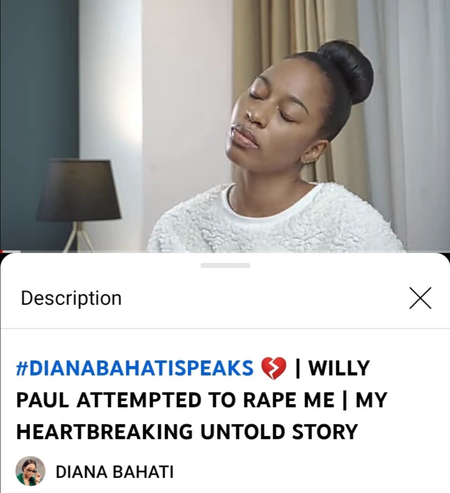Tap the Diana Bahati channel avatar
The width and height of the screenshot is (450, 493).
(31, 471)
